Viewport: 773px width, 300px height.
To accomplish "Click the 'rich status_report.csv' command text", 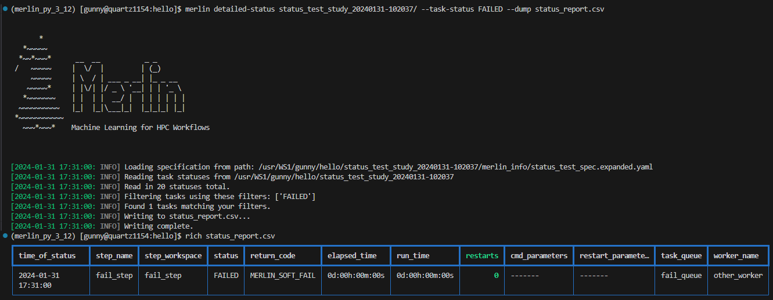I will pyautogui.click(x=230, y=236).
